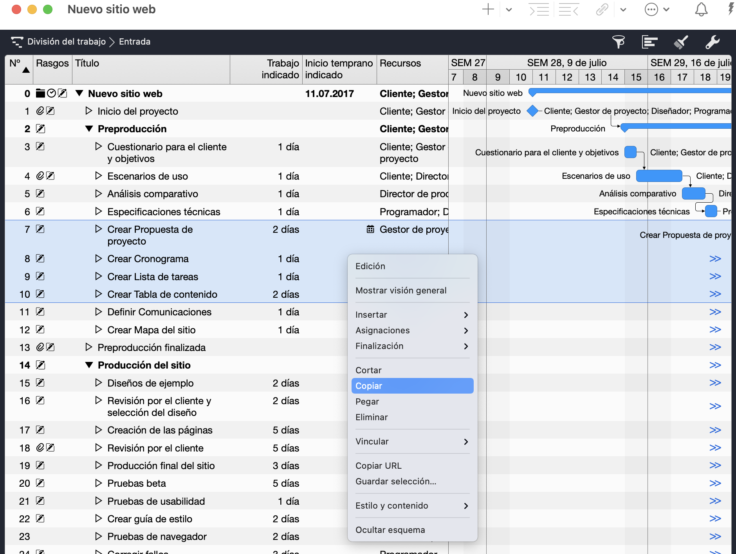Click División del trabajo breadcrumb
Image resolution: width=736 pixels, height=554 pixels.
coord(67,41)
